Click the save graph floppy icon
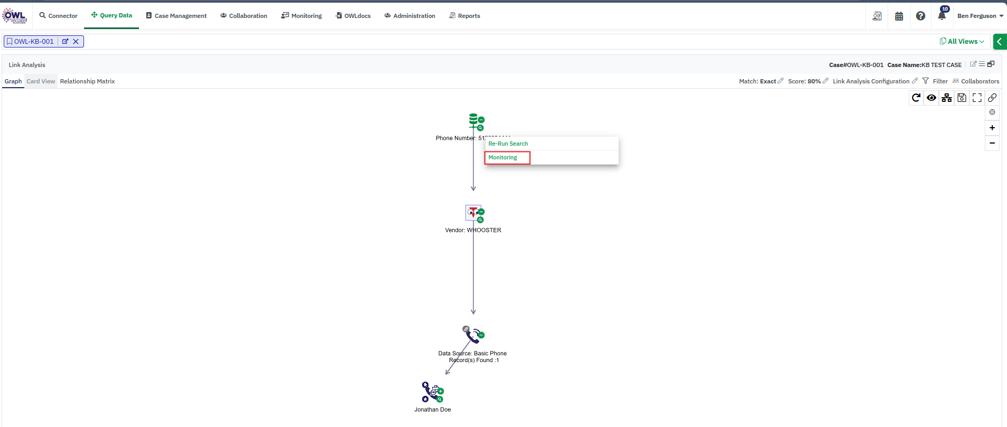The height and width of the screenshot is (427, 1007). [x=962, y=98]
